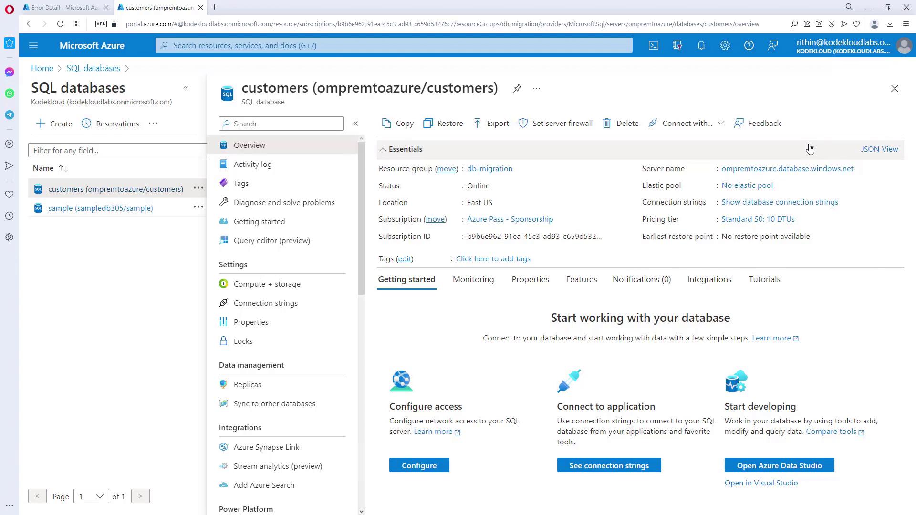
Task: Open the ompremtoazure.database.windows.net server link
Action: tap(787, 168)
